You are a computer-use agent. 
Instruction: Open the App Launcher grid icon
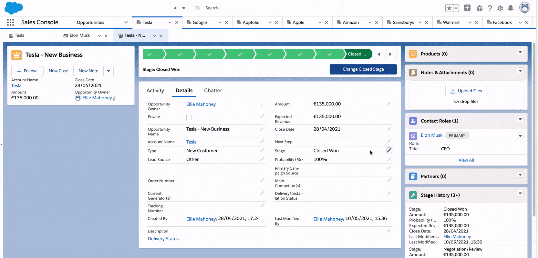click(10, 22)
